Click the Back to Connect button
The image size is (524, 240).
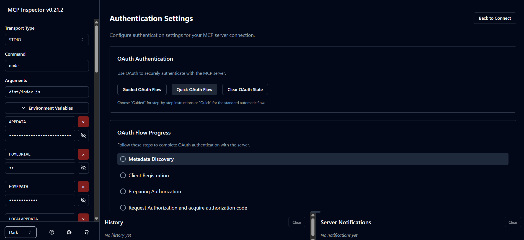495,18
